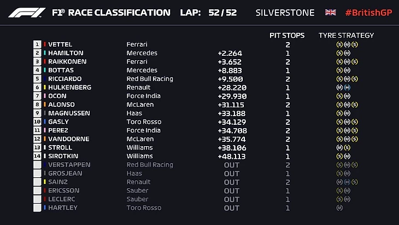Click Hartley's blue team colour bar

point(44,208)
